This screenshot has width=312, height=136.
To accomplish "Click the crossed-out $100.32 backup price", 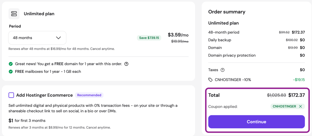I will tap(292, 40).
